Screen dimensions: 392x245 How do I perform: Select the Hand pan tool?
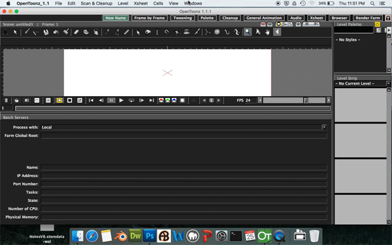(x=267, y=32)
